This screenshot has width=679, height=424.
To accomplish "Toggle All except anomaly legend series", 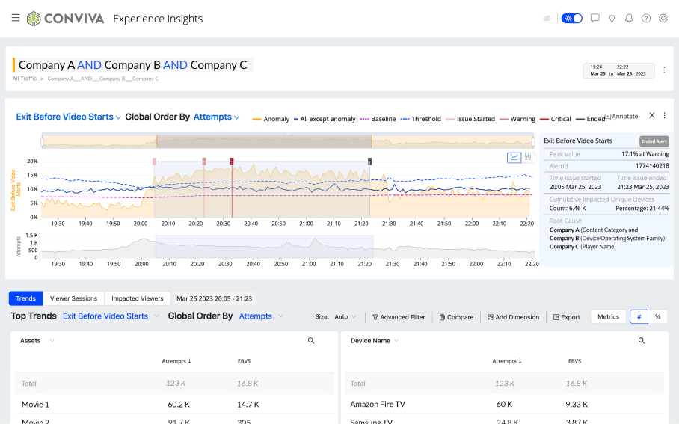I will (x=325, y=119).
